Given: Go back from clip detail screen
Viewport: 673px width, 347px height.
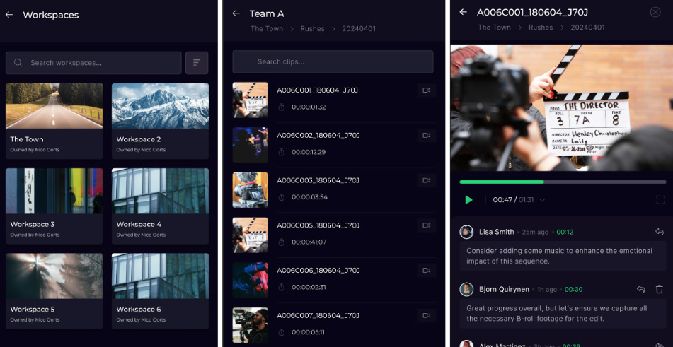Looking at the screenshot, I should 463,12.
